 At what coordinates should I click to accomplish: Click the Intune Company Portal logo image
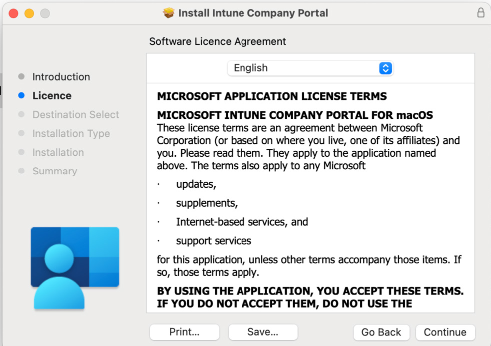[x=75, y=268]
